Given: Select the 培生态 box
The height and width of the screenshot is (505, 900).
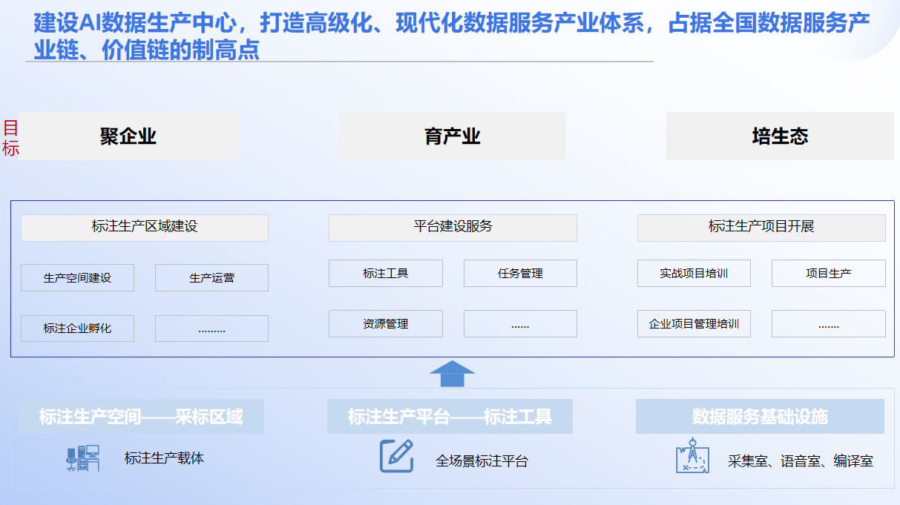Looking at the screenshot, I should click(x=780, y=136).
